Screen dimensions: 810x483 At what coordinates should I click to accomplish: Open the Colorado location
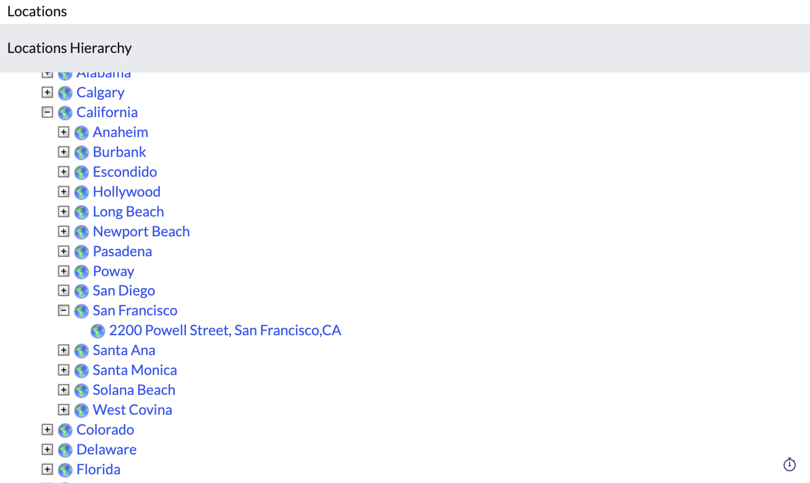click(x=105, y=430)
